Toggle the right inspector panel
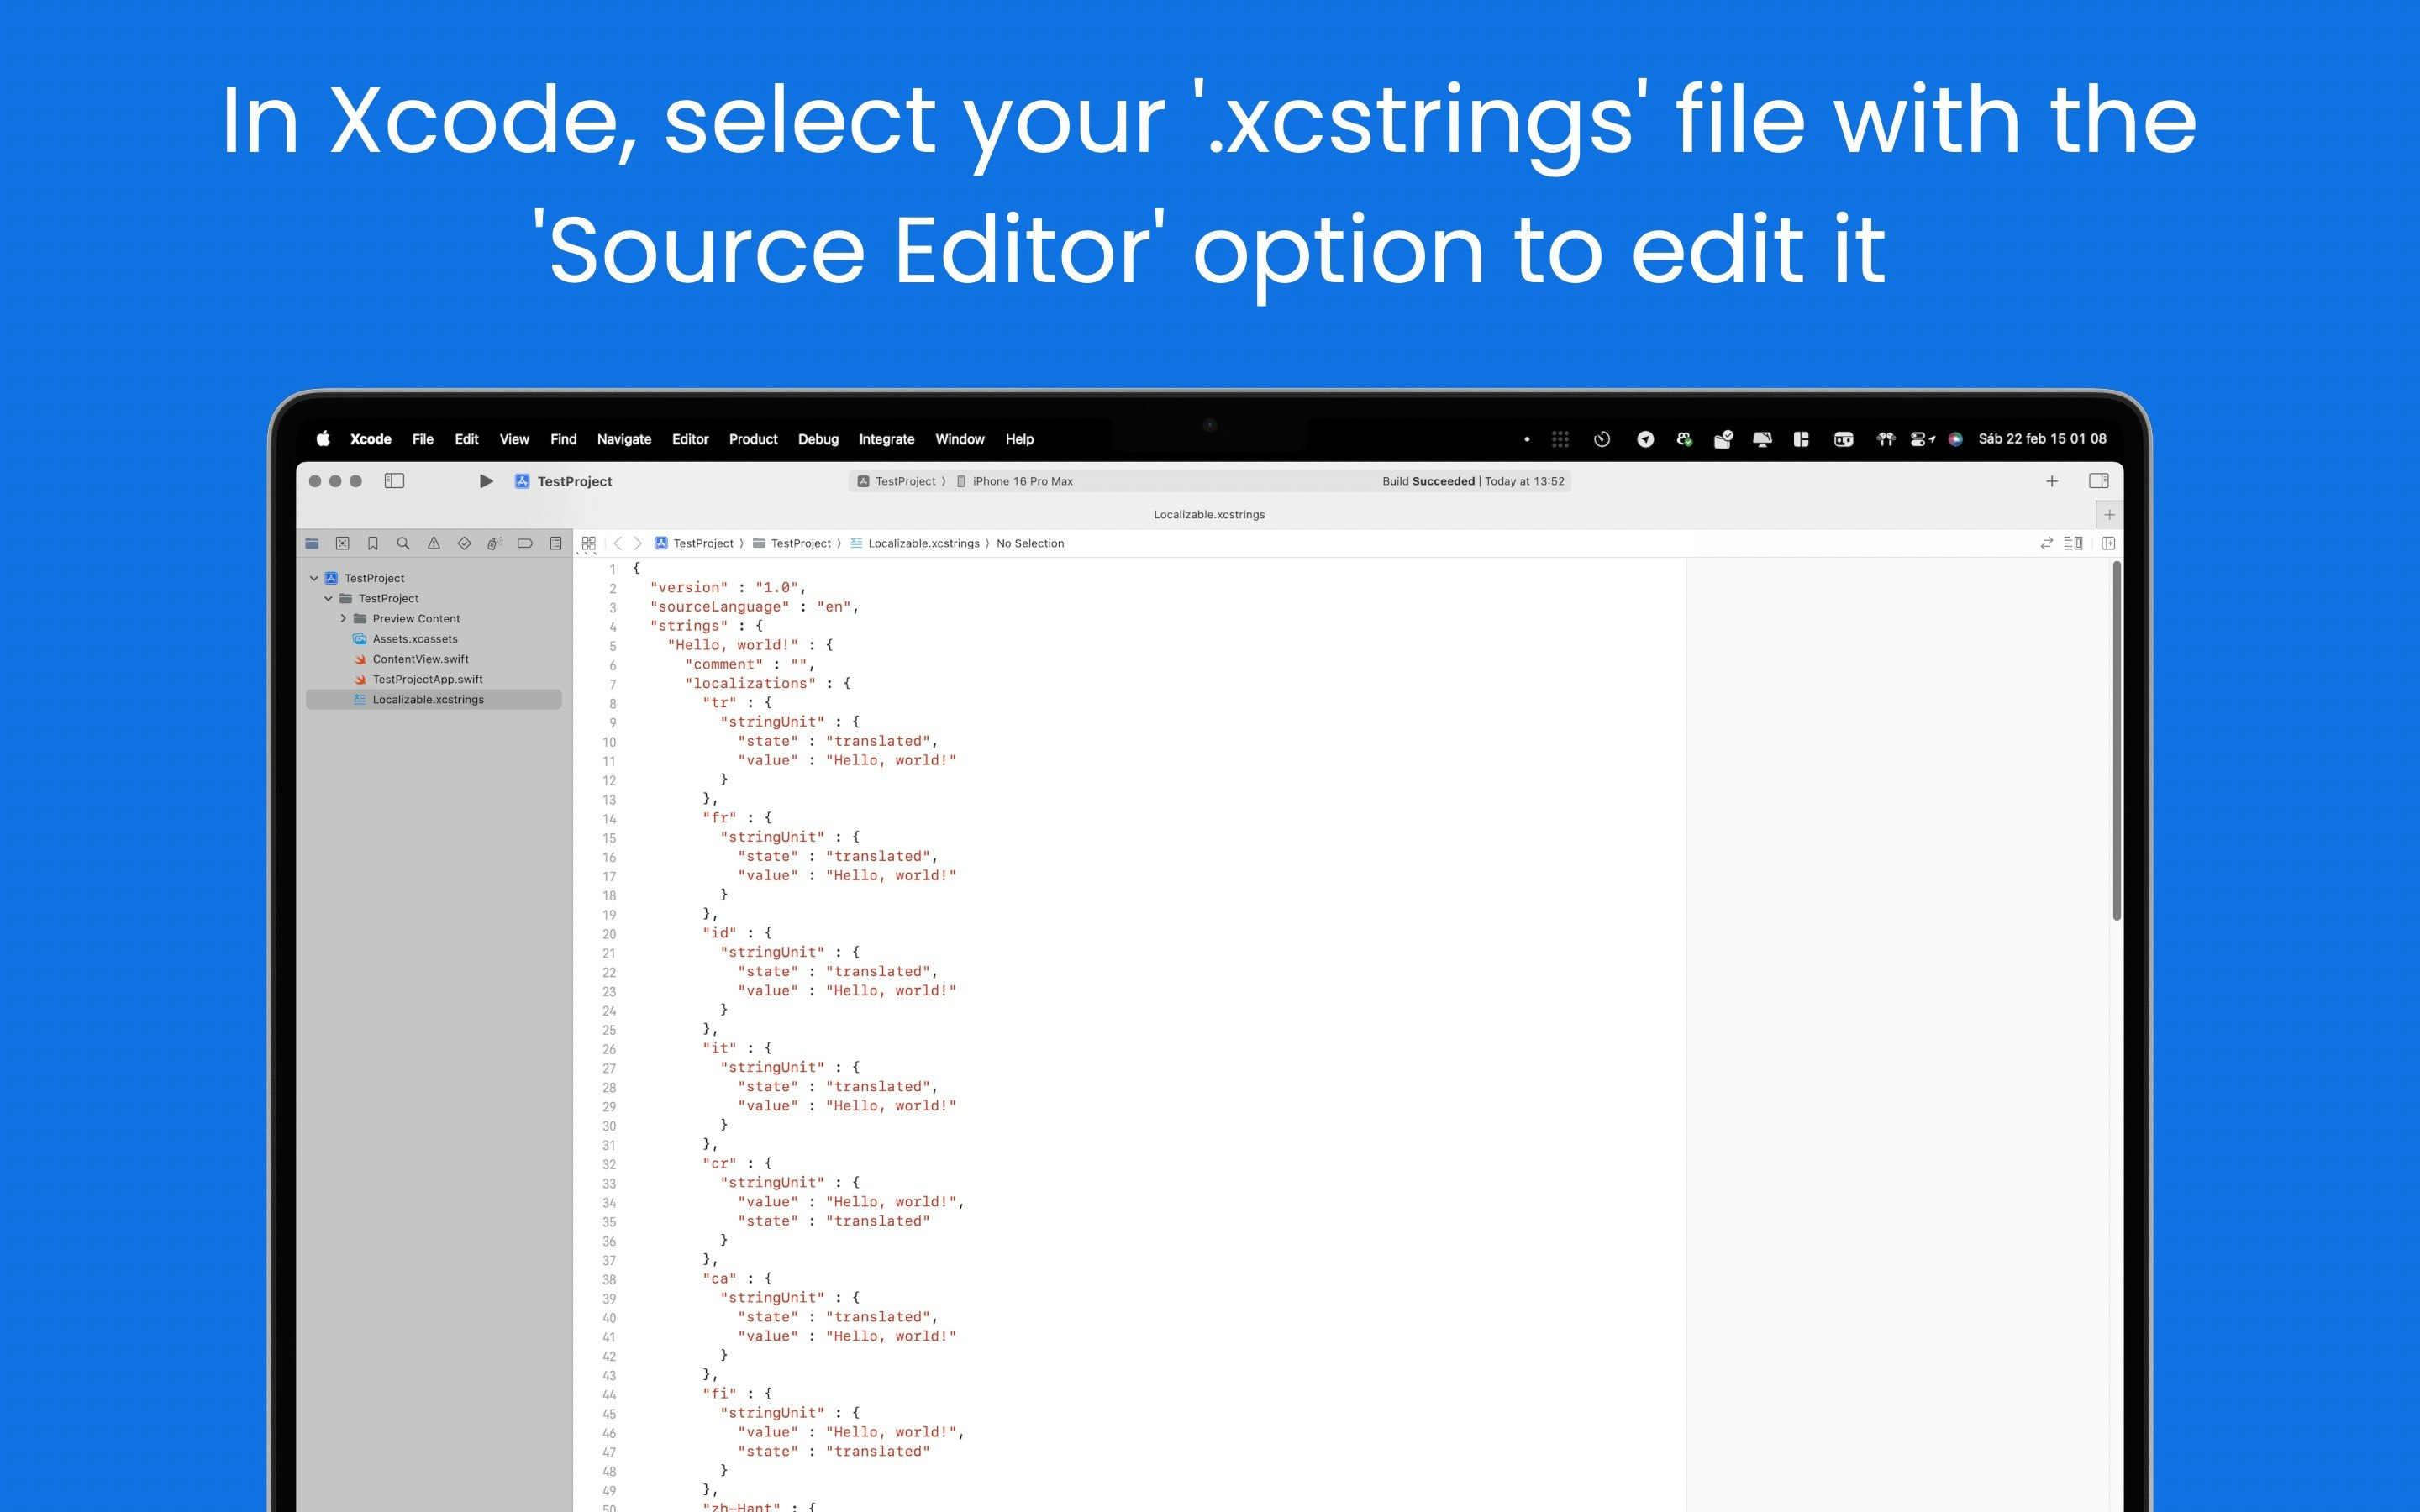2420x1512 pixels. coord(2098,481)
